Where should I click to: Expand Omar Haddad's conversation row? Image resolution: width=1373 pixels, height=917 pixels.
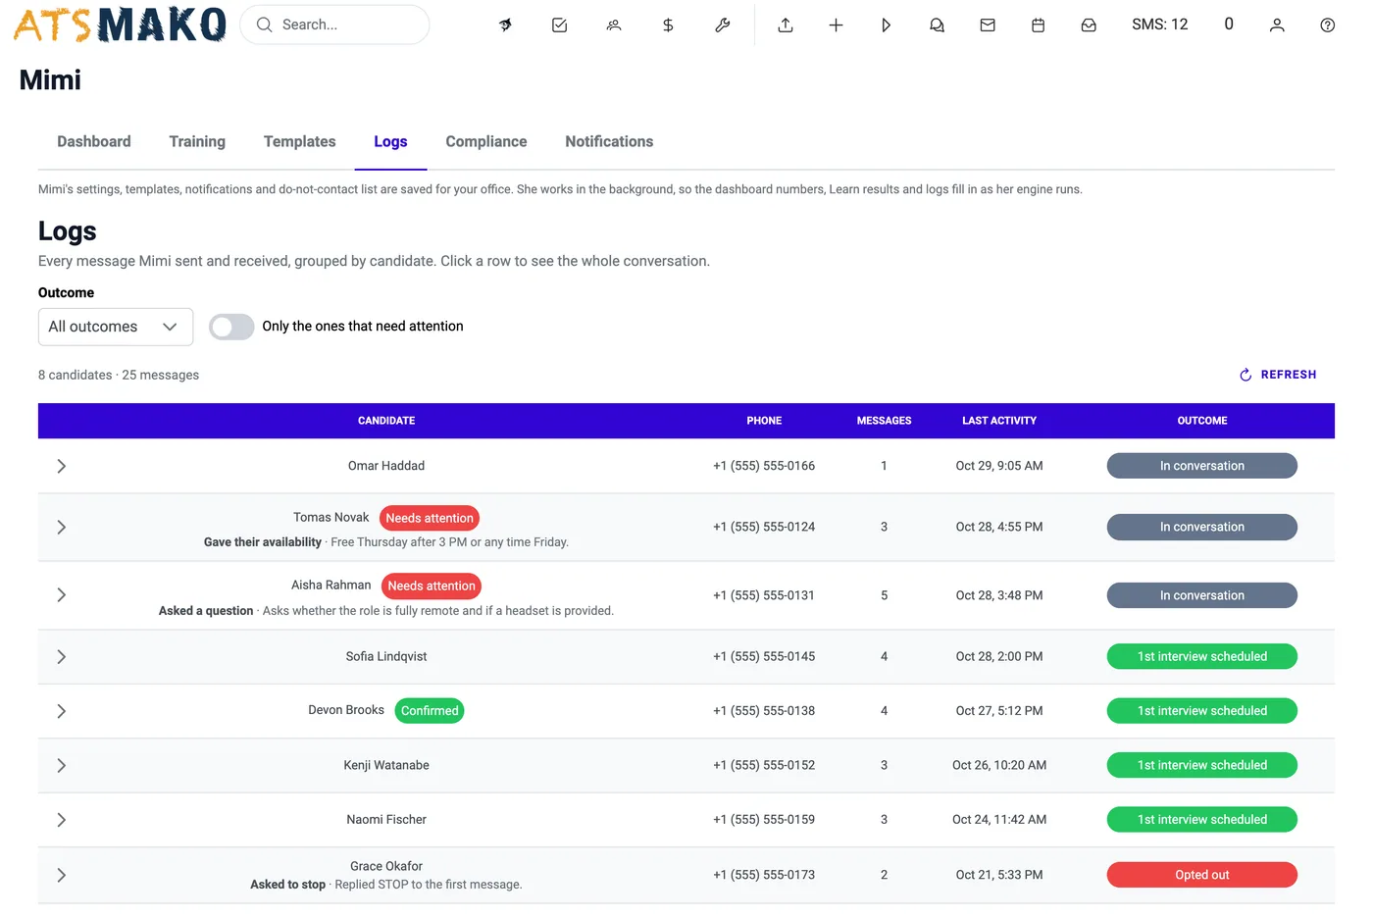point(61,466)
